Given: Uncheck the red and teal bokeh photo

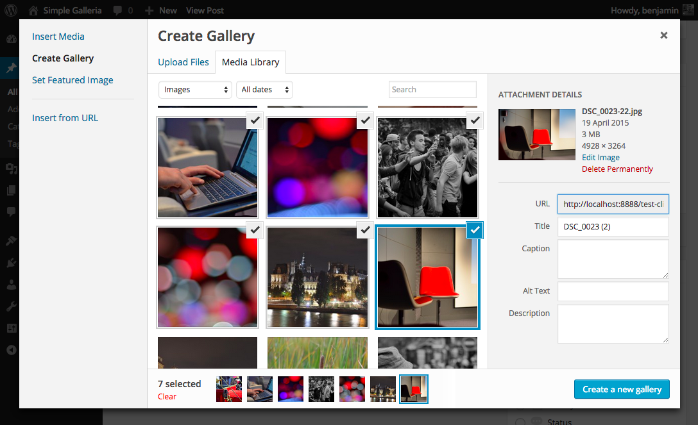Looking at the screenshot, I should pos(255,230).
